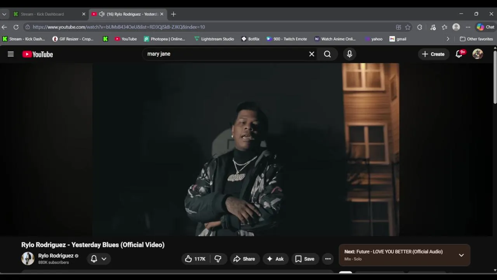Open the YouTube hamburger guide menu
Screen dimensions: 497x280
[x=10, y=54]
